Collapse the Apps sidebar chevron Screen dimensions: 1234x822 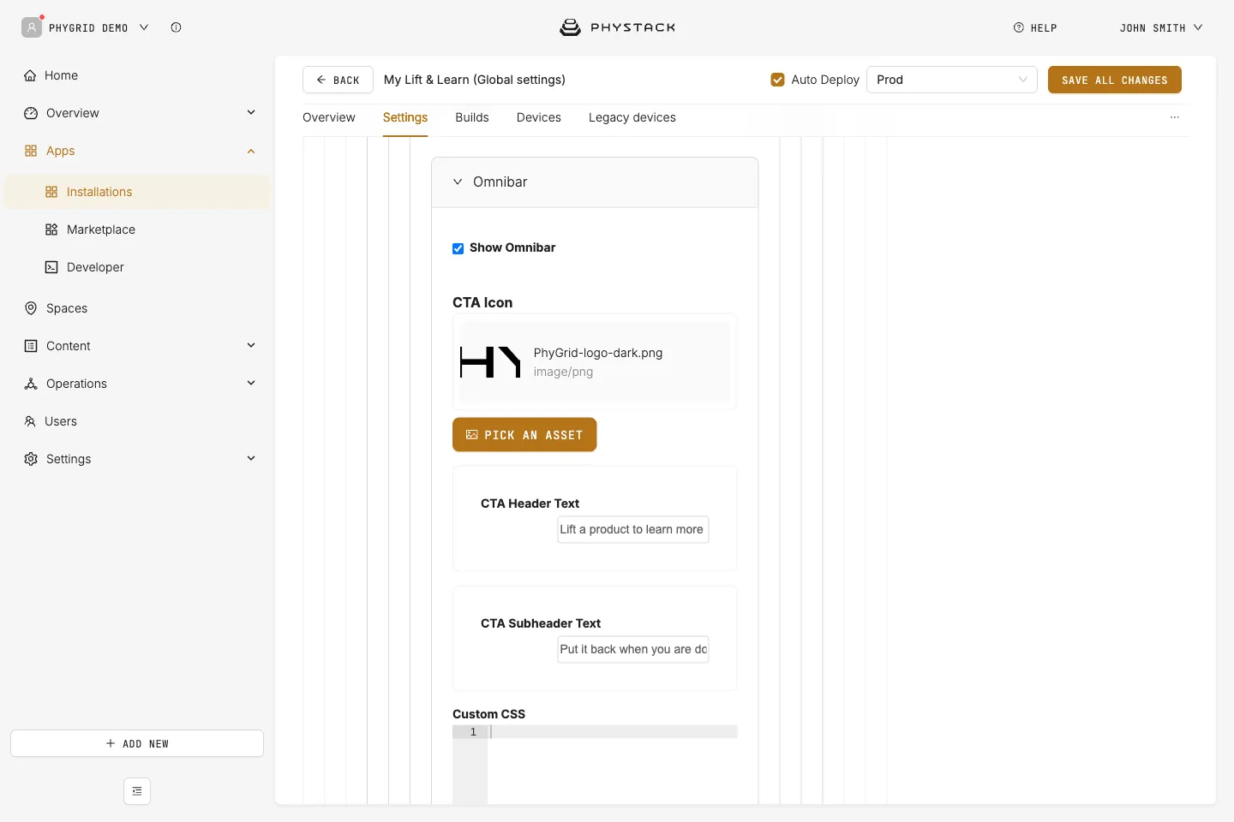coord(251,151)
